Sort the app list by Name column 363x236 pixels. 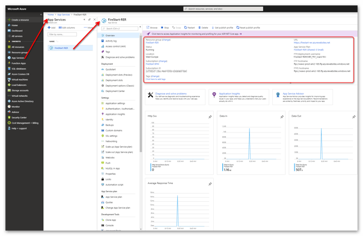point(52,42)
